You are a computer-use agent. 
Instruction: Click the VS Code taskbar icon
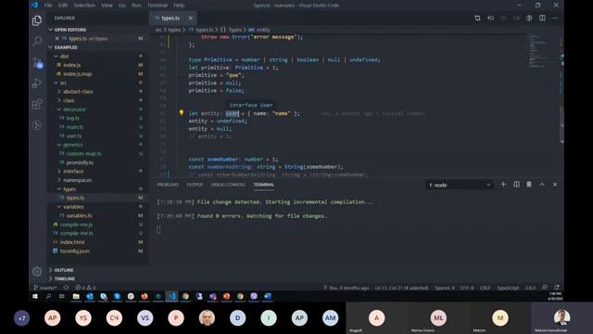[172, 297]
